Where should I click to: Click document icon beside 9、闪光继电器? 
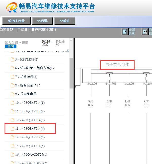[12, 94]
